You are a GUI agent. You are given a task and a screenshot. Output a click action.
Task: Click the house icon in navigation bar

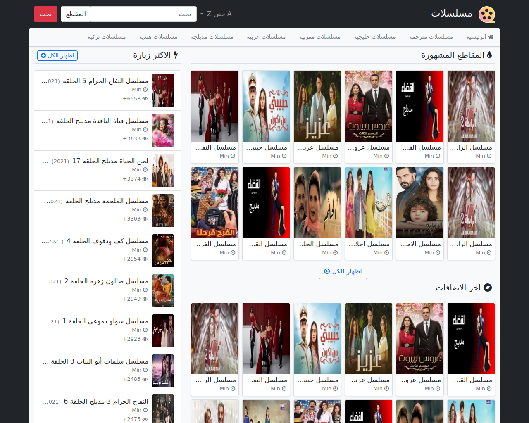click(491, 37)
